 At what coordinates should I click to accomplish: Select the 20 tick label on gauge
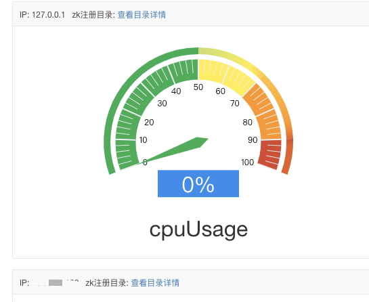[149, 122]
